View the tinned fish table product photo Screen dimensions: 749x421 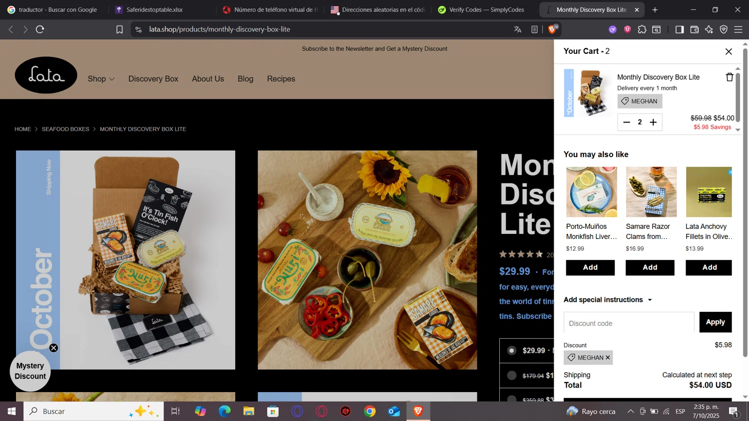[x=367, y=260]
